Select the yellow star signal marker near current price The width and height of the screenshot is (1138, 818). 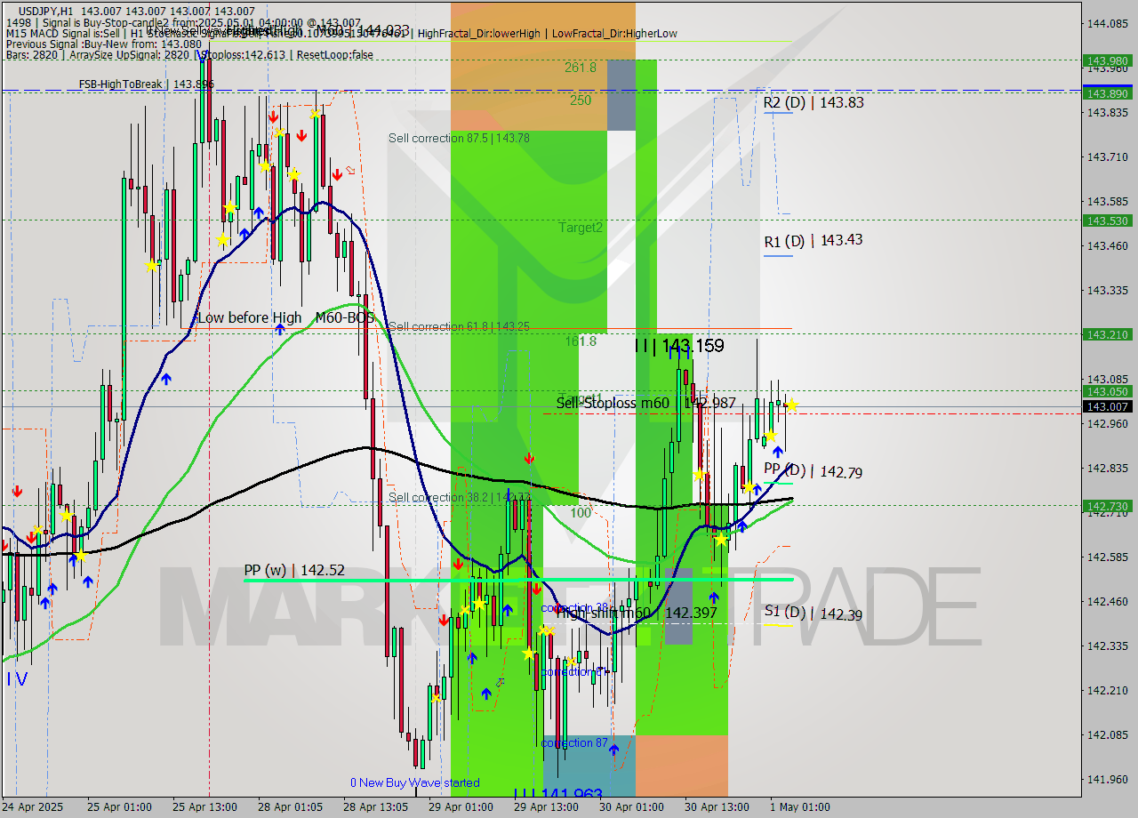(x=791, y=406)
